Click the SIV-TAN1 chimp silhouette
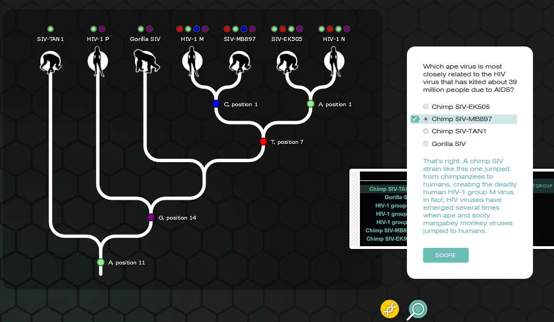The width and height of the screenshot is (554, 322). pos(50,62)
